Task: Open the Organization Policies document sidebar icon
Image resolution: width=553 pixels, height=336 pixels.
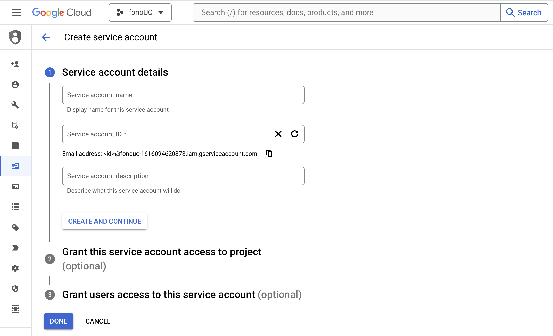Action: point(15,146)
